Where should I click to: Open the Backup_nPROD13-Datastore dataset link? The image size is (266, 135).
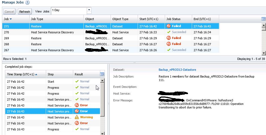pos(177,70)
